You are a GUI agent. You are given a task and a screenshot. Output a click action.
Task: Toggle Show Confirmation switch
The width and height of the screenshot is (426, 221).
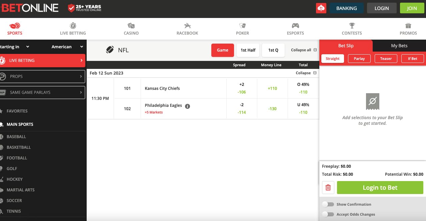(328, 204)
